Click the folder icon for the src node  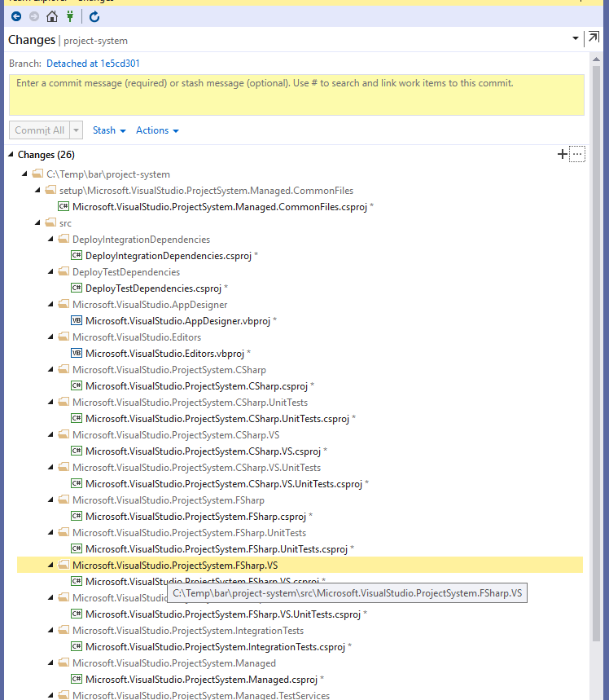click(x=50, y=222)
